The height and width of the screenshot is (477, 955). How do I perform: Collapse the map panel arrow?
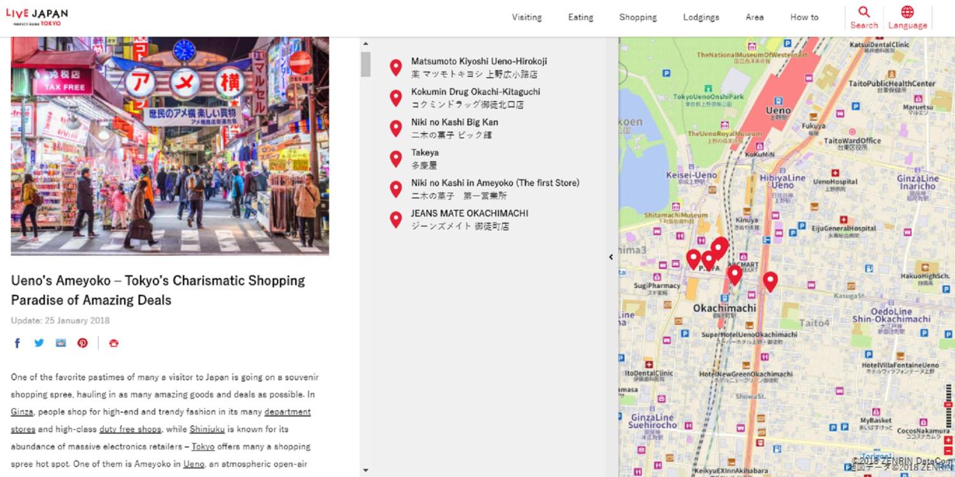coord(611,257)
